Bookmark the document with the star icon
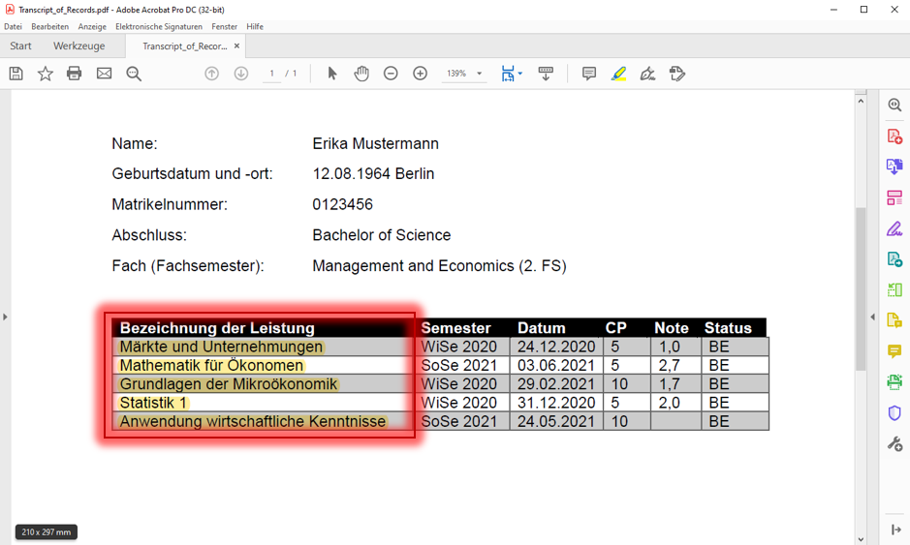Image resolution: width=910 pixels, height=545 pixels. 46,74
